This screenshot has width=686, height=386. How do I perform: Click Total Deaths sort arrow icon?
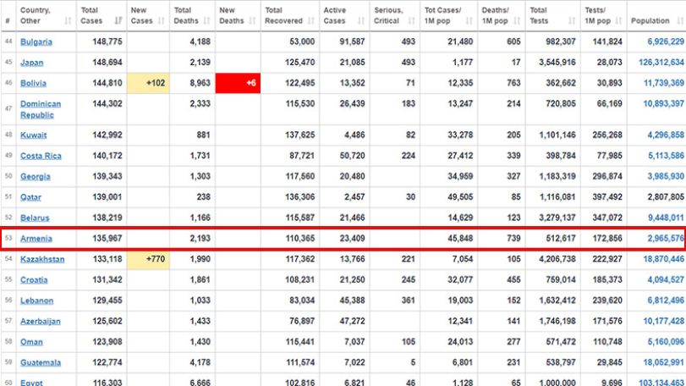coord(207,20)
